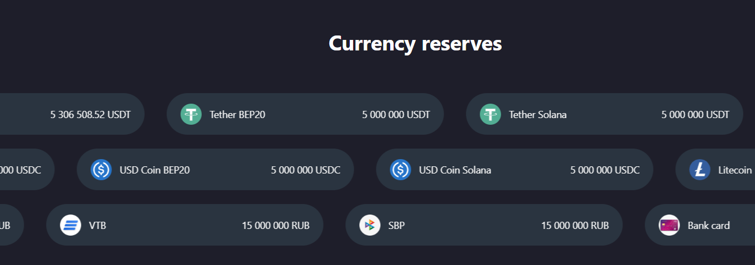This screenshot has height=265, width=755.
Task: Click the Tether Solana coin icon
Action: point(491,114)
